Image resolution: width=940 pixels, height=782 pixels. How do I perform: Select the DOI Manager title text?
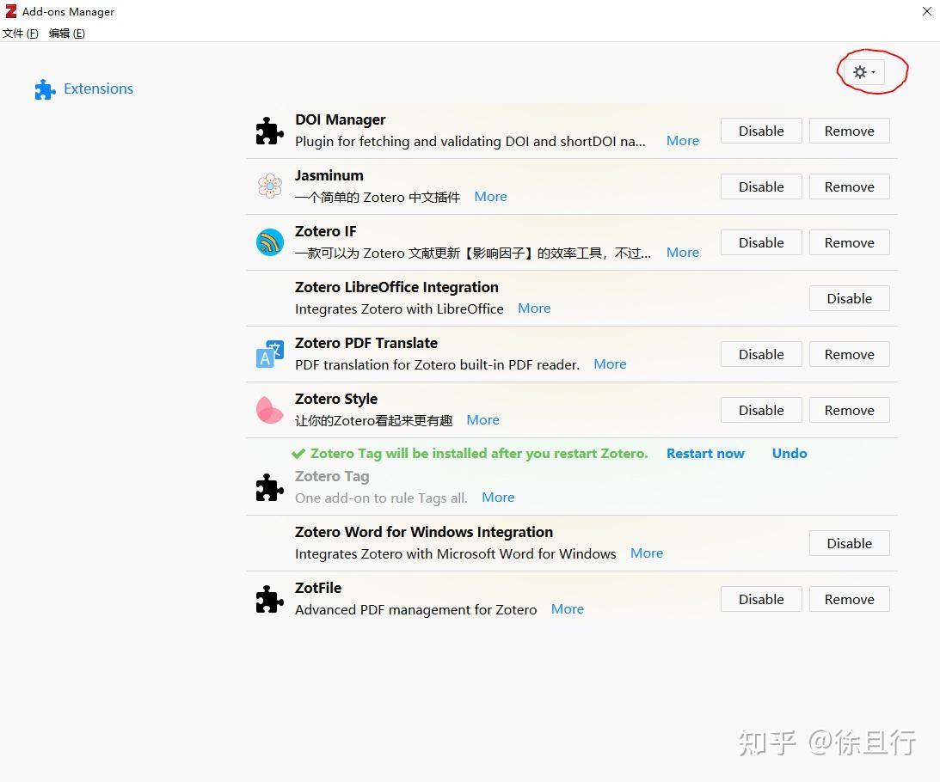340,119
